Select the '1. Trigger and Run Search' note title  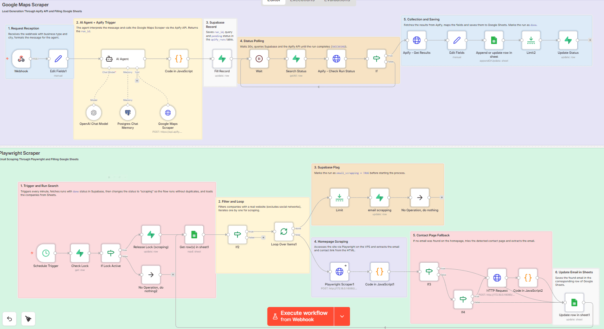tap(39, 186)
